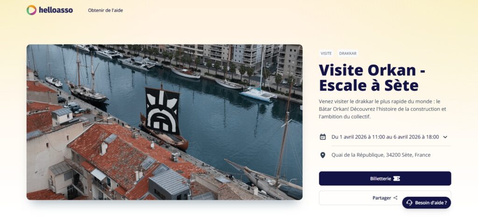Open the Billetterie button
Screen dimensions: 478x217
click(x=385, y=179)
